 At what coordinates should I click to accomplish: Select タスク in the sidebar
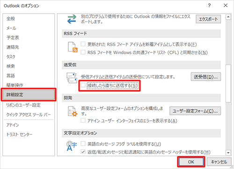tap(29, 57)
